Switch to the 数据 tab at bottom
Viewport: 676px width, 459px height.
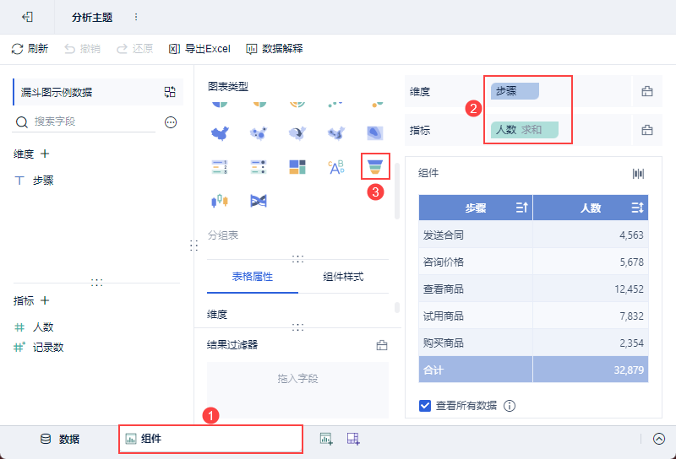[59, 439]
